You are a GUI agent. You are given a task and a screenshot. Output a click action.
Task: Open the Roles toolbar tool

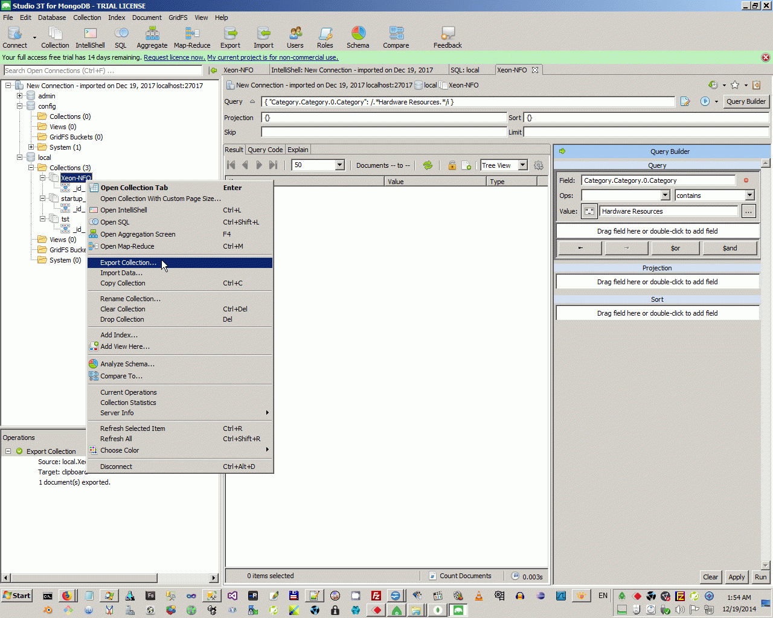pos(325,37)
